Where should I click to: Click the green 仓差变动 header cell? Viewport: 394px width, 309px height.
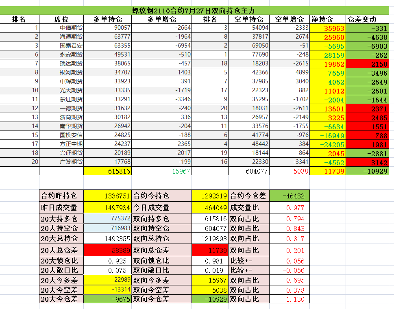(367, 19)
